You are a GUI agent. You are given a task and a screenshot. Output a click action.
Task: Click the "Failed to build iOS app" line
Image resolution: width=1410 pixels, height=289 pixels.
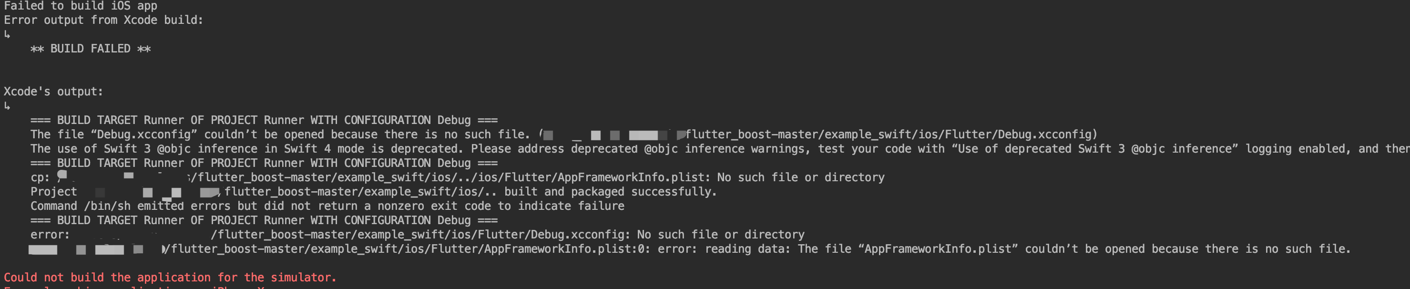pos(81,5)
